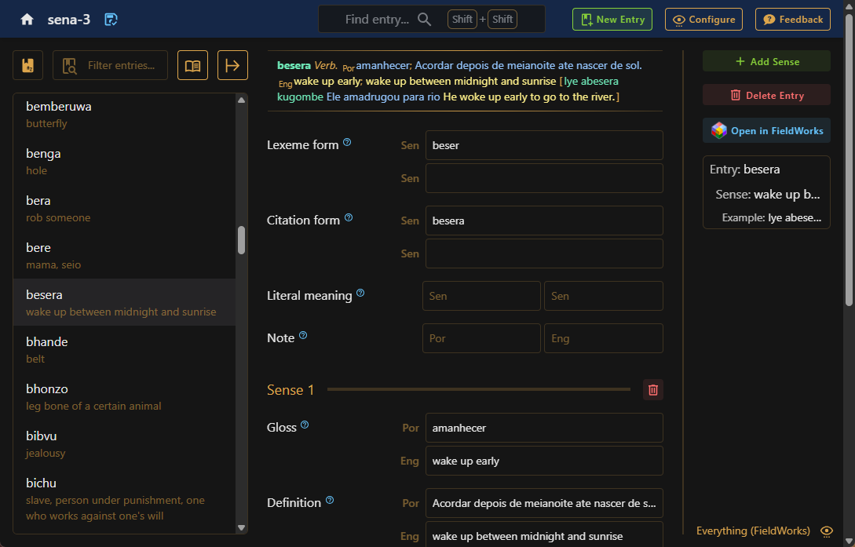The width and height of the screenshot is (855, 547).
Task: Click the export arrow icon in the toolbar
Action: 232,66
